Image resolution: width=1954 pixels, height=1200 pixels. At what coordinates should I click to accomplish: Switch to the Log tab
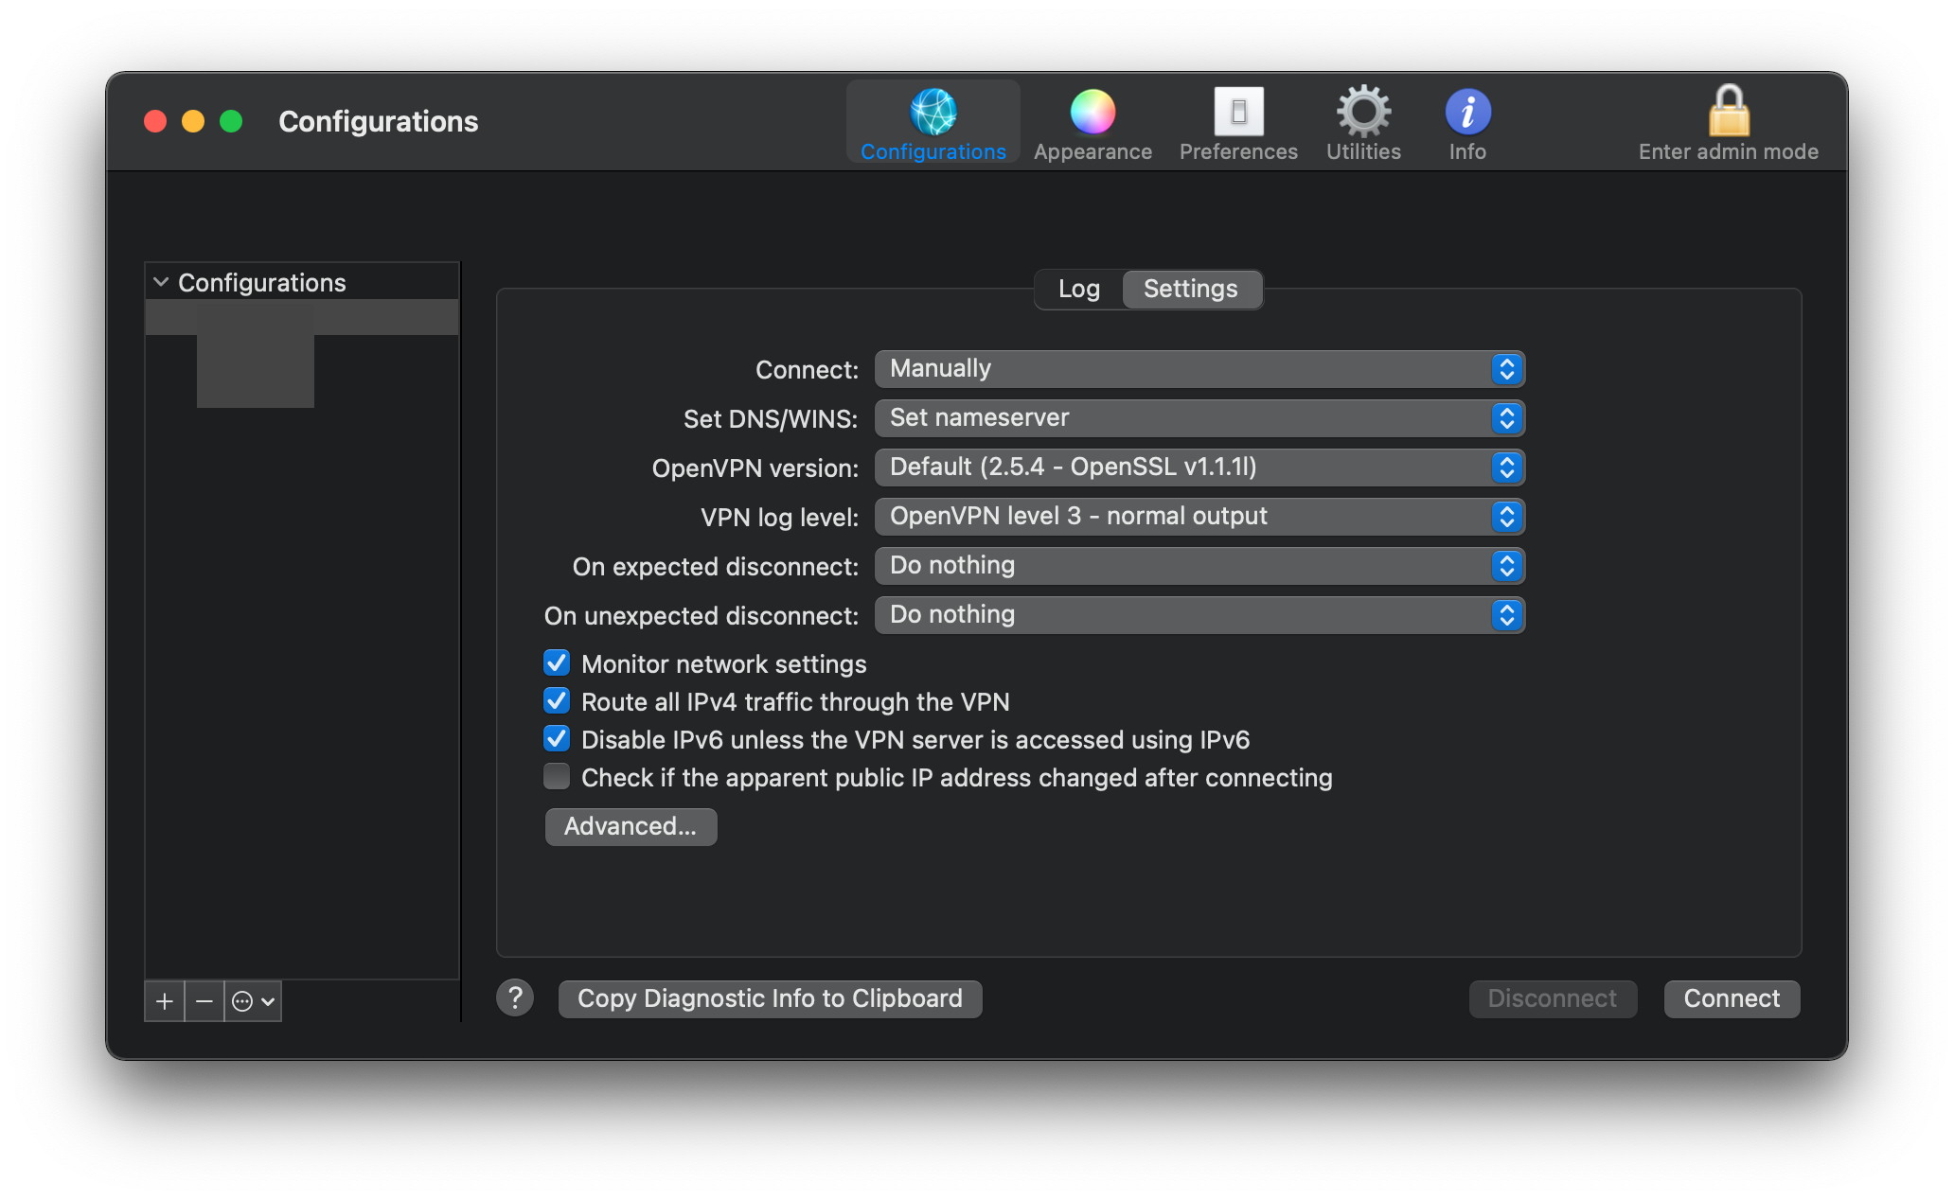[1078, 290]
